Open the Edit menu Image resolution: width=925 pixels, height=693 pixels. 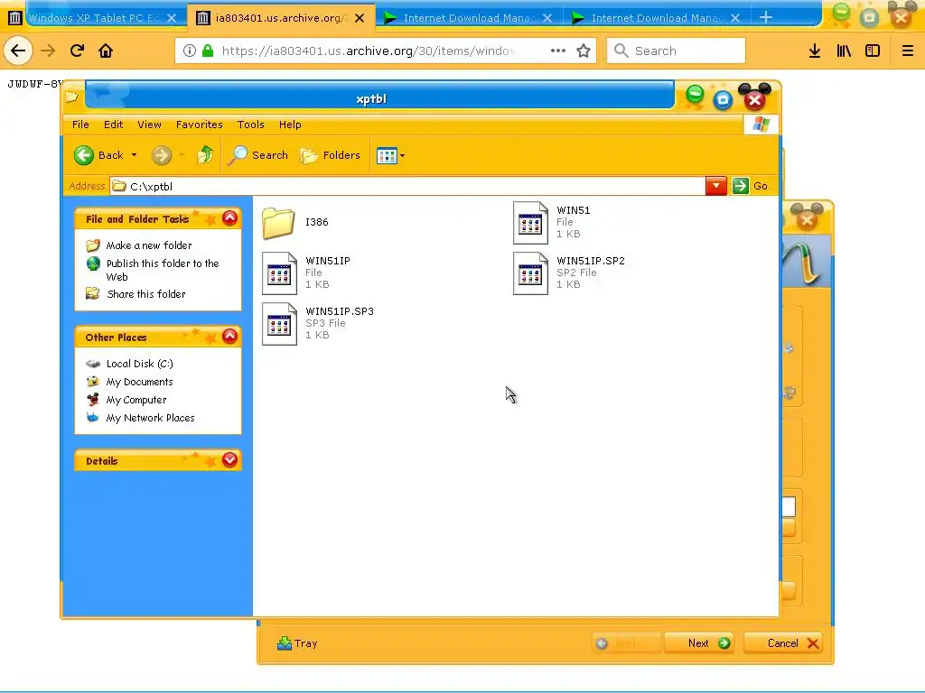(113, 125)
